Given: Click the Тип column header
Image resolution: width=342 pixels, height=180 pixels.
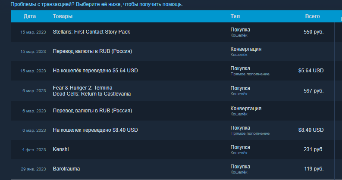Looking at the screenshot, I should 235,16.
